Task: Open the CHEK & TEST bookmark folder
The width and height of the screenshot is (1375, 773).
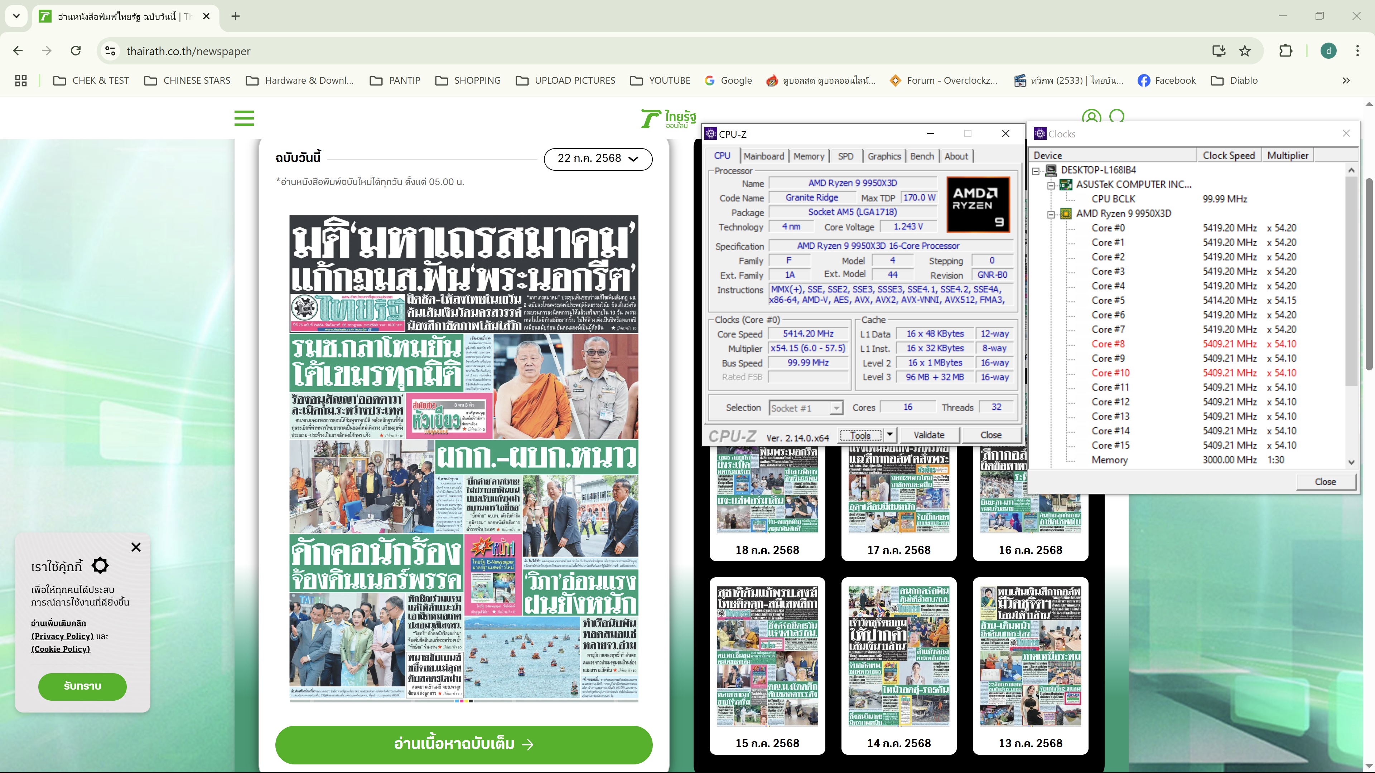Action: (x=91, y=81)
